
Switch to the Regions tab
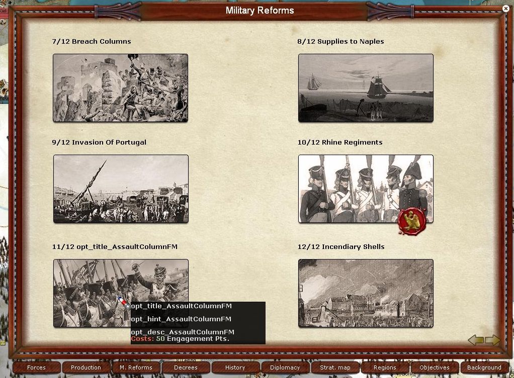tap(385, 367)
